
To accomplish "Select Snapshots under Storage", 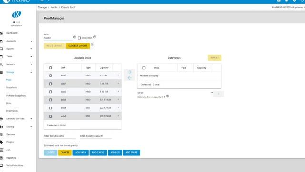I will (11, 88).
